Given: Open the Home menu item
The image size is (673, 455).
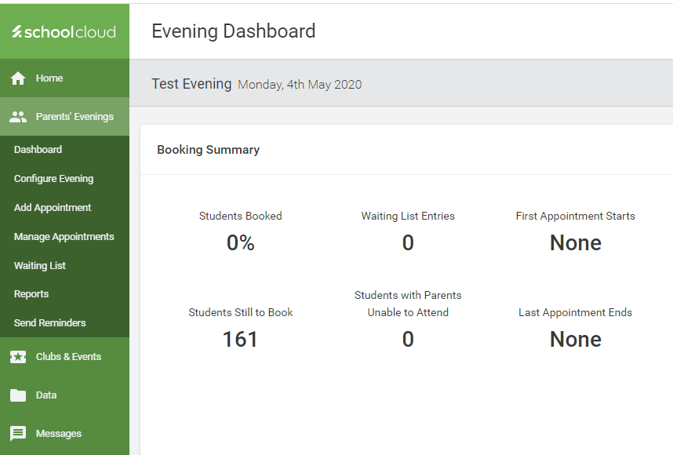Looking at the screenshot, I should [49, 78].
